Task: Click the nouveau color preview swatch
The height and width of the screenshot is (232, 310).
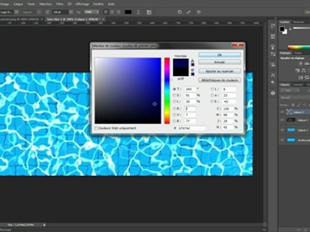Action: 181,63
